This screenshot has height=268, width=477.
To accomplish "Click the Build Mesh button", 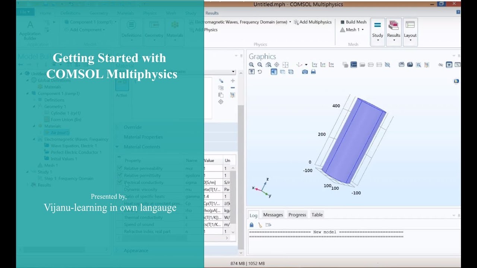I will tap(353, 22).
